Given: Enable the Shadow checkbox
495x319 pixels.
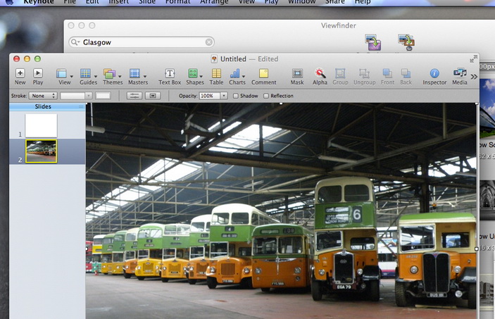Looking at the screenshot, I should point(235,96).
